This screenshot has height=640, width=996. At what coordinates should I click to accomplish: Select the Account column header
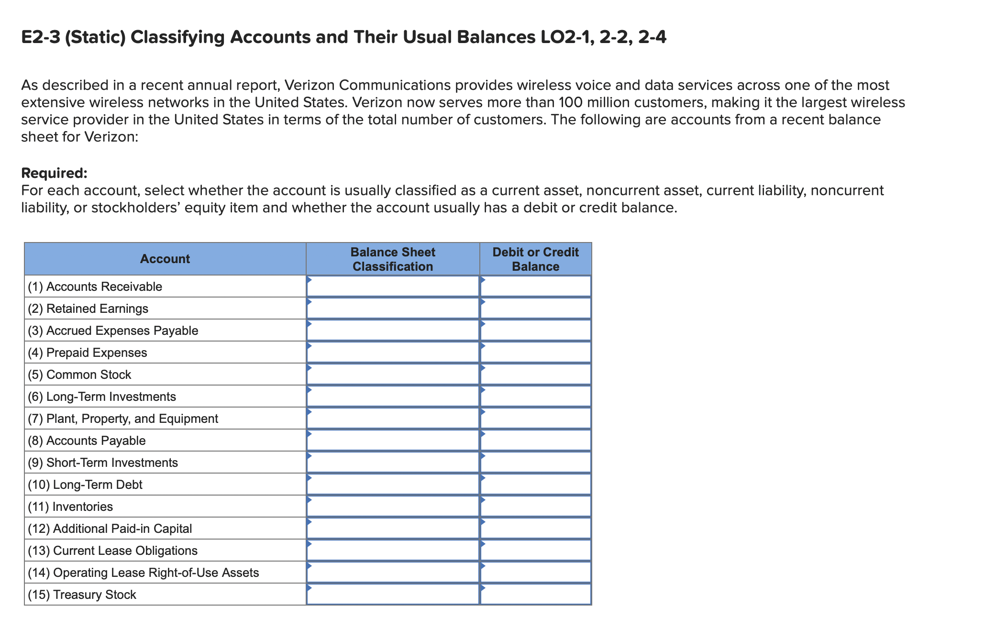coord(165,259)
